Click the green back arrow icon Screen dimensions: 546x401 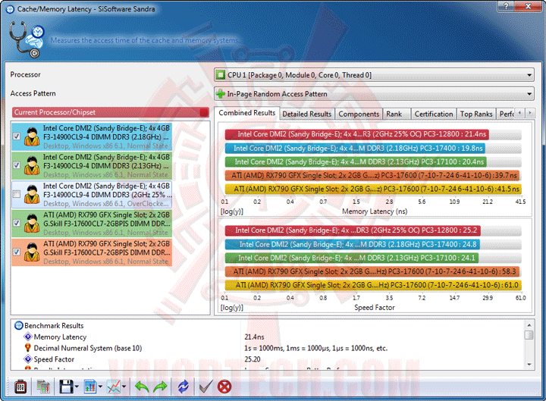142,387
